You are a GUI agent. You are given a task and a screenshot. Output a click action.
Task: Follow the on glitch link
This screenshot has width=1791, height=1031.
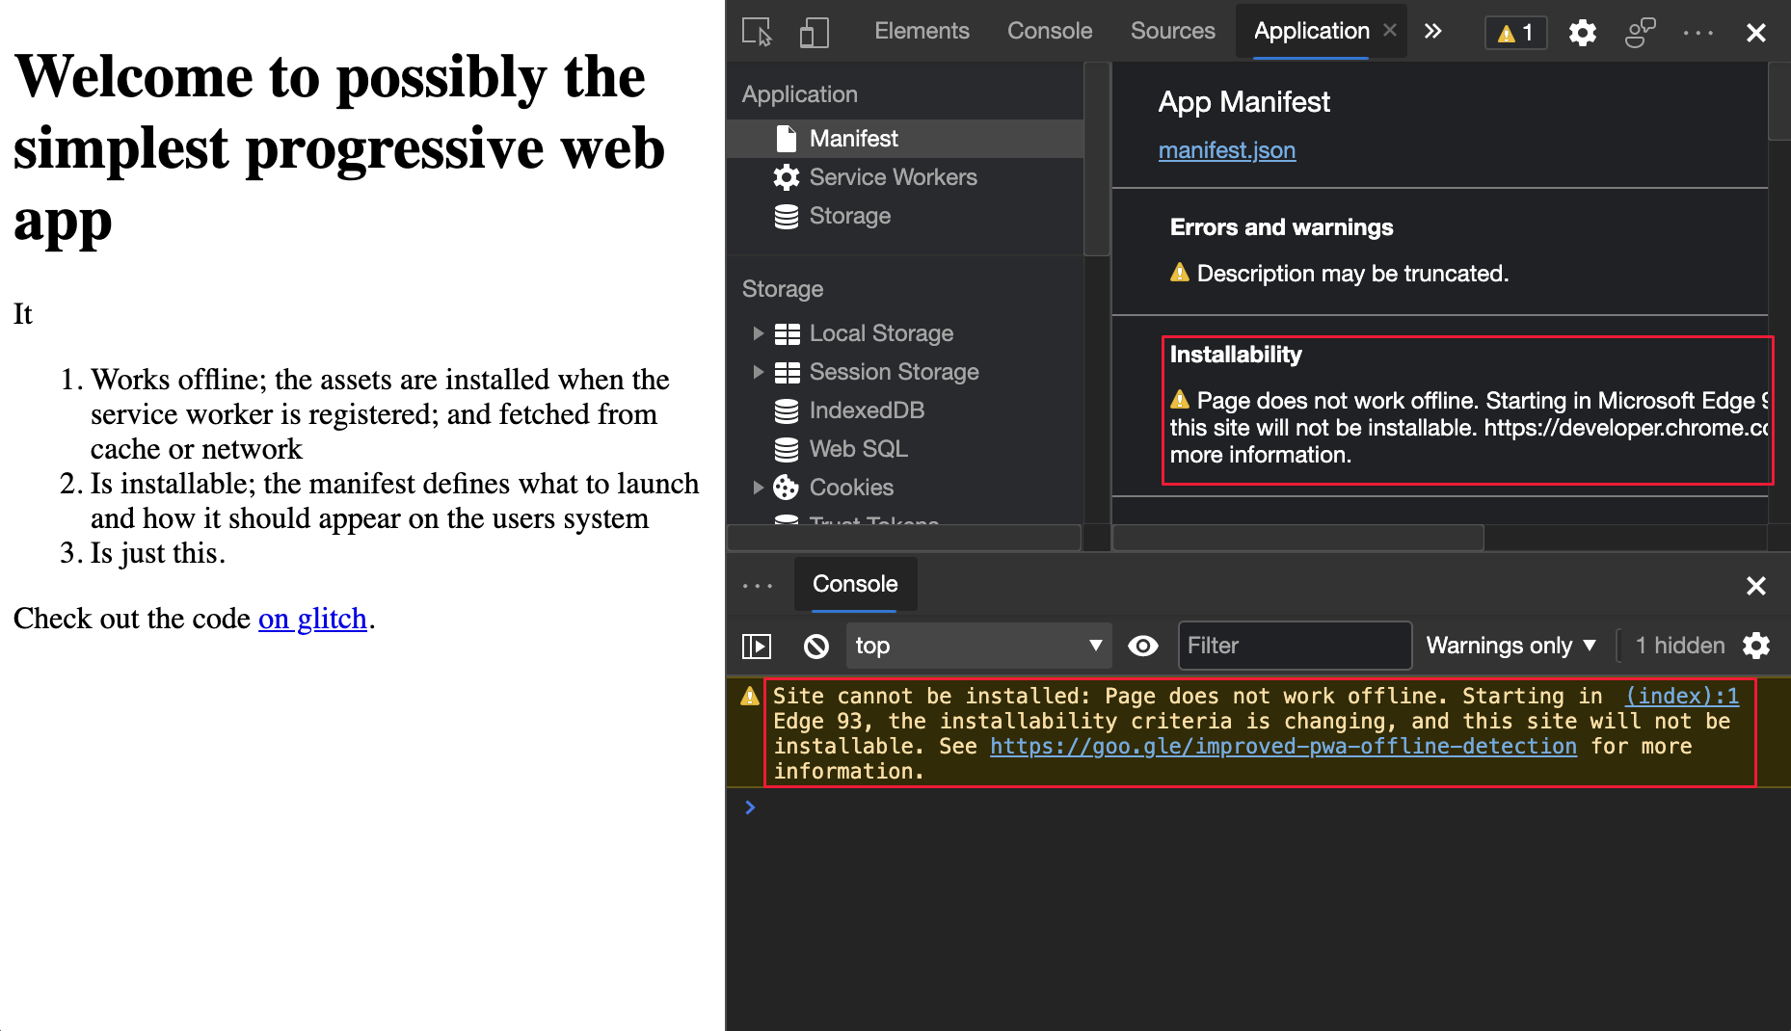[x=312, y=618]
